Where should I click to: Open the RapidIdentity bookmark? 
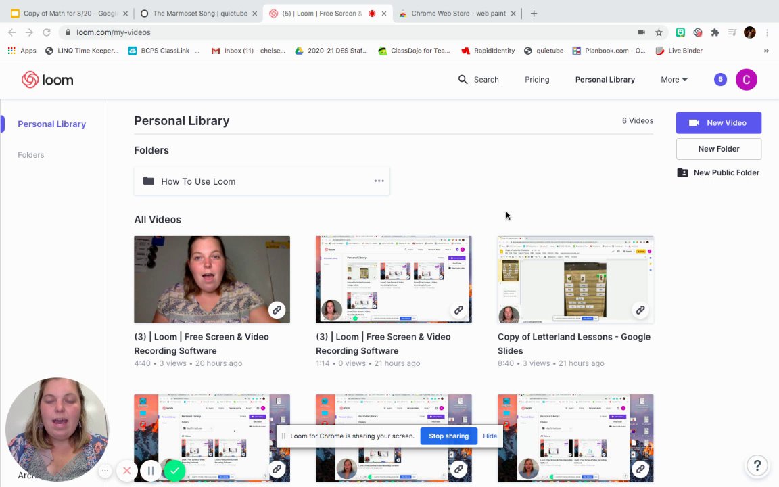(x=488, y=51)
